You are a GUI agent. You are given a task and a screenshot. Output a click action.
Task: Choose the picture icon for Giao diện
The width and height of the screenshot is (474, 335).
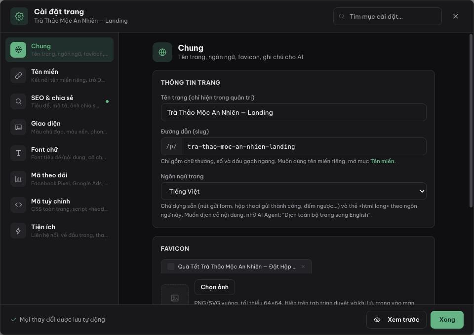click(18, 127)
